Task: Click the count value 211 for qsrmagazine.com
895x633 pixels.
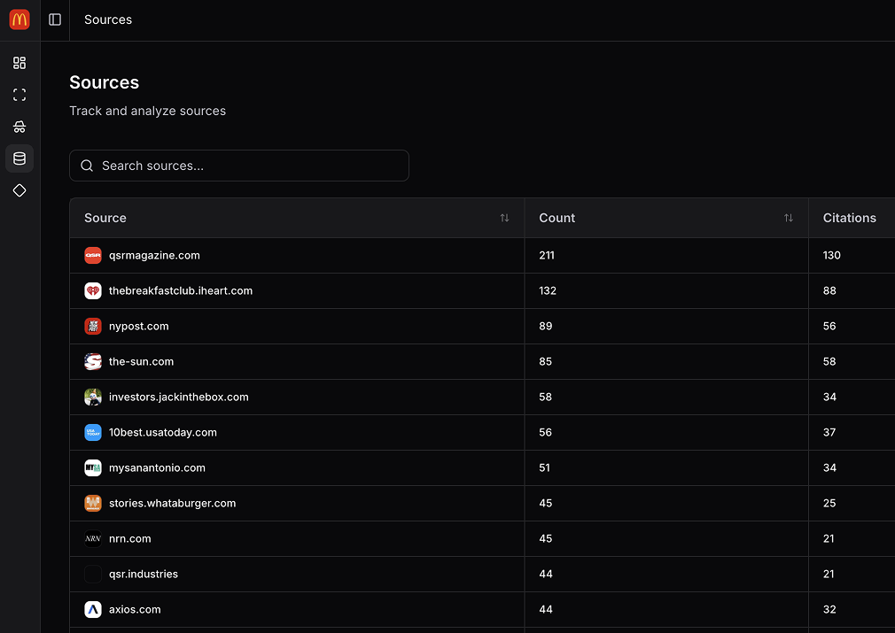Action: coord(547,255)
